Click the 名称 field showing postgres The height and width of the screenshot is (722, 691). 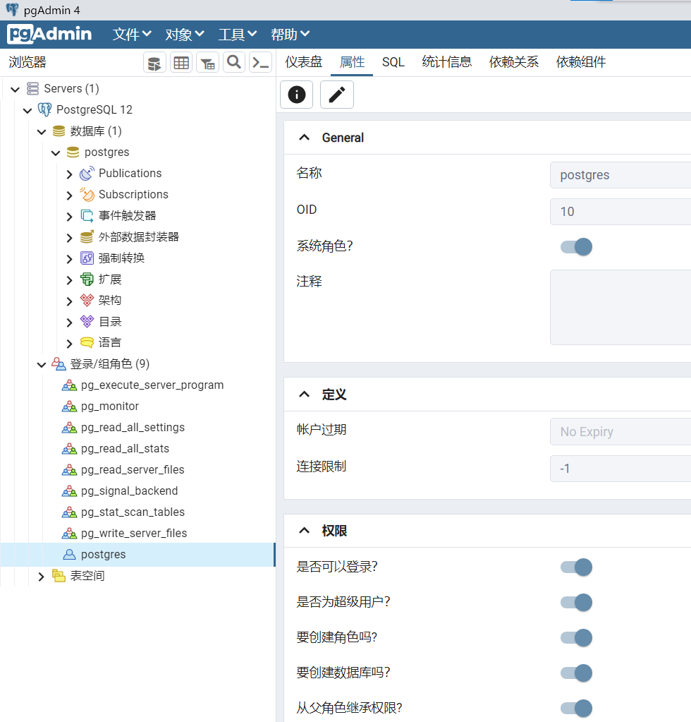(620, 175)
